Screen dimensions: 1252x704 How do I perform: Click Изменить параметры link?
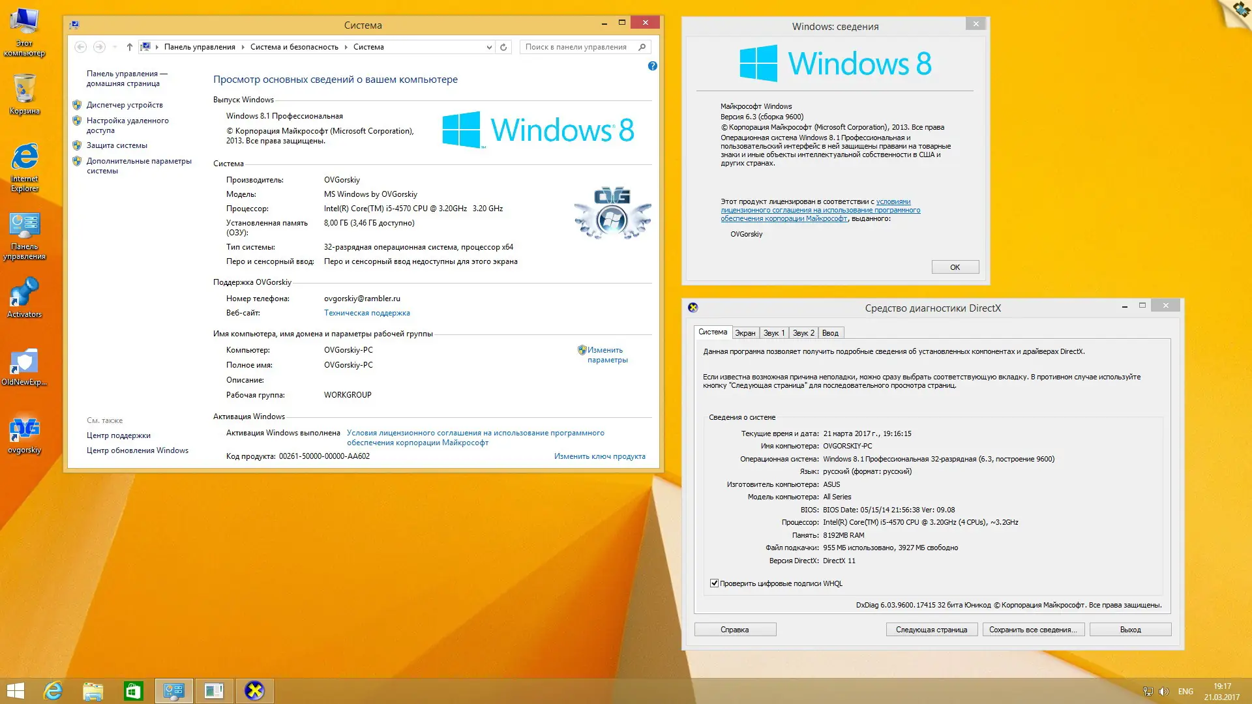[x=607, y=355]
